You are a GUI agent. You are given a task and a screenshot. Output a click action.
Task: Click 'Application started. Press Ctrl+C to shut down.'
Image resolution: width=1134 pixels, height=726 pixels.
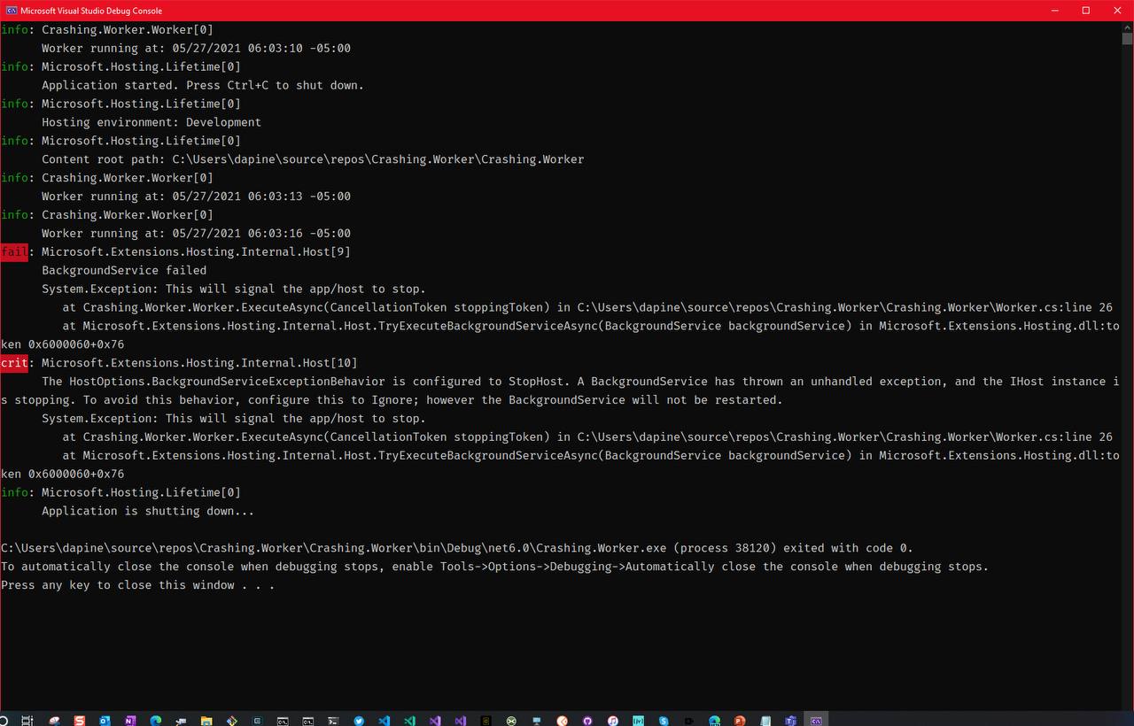click(x=203, y=85)
